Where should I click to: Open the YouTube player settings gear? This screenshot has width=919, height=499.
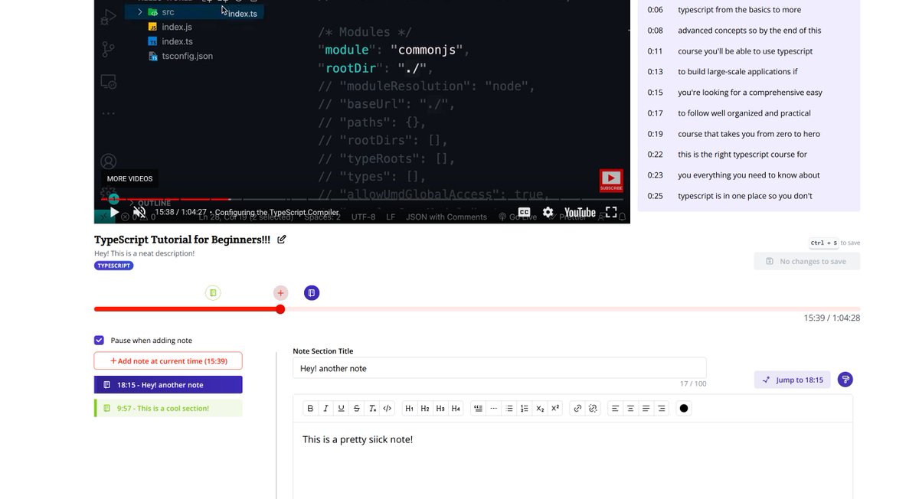548,212
